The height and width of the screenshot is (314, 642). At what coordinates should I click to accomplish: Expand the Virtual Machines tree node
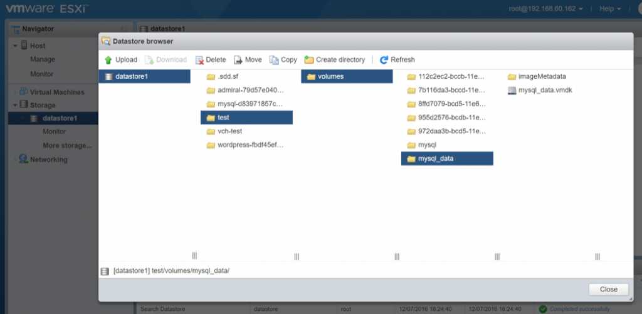point(15,93)
